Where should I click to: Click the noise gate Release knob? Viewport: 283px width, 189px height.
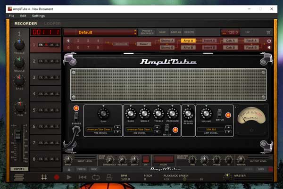pyautogui.click(x=122, y=160)
